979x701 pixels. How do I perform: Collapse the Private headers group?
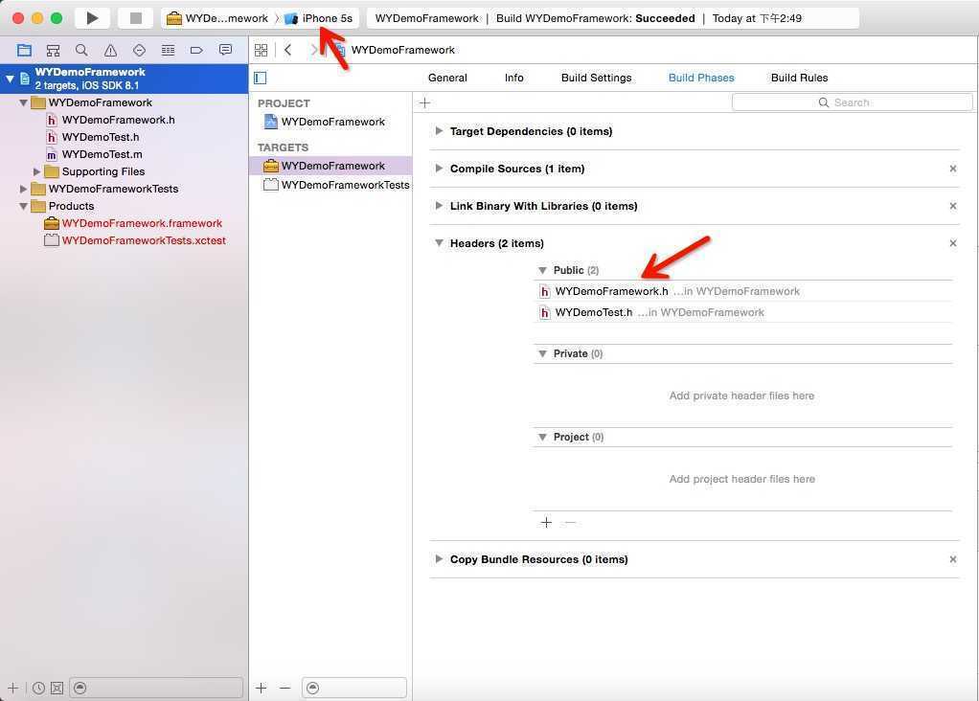(542, 354)
